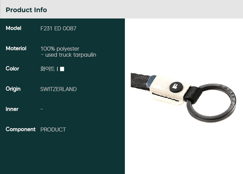Click the F logo button on keyring
Screen dimensions: 243x174
pos(176,87)
